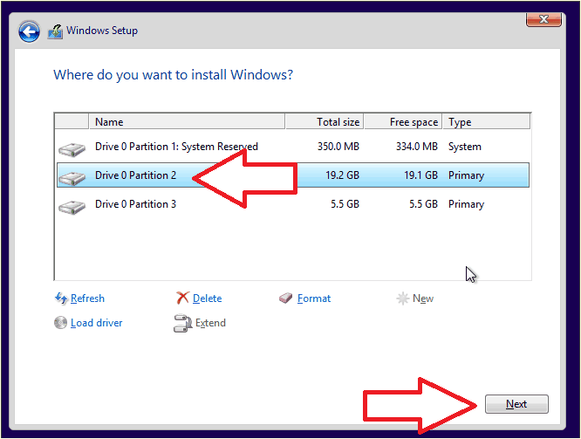
Task: Click drive icon for Partition 1 System Reserved
Action: click(x=72, y=149)
